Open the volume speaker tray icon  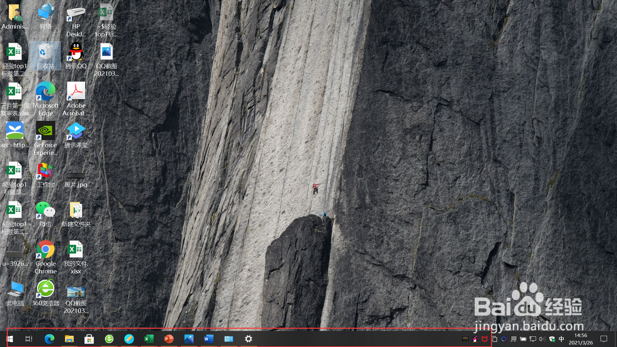tap(542, 339)
